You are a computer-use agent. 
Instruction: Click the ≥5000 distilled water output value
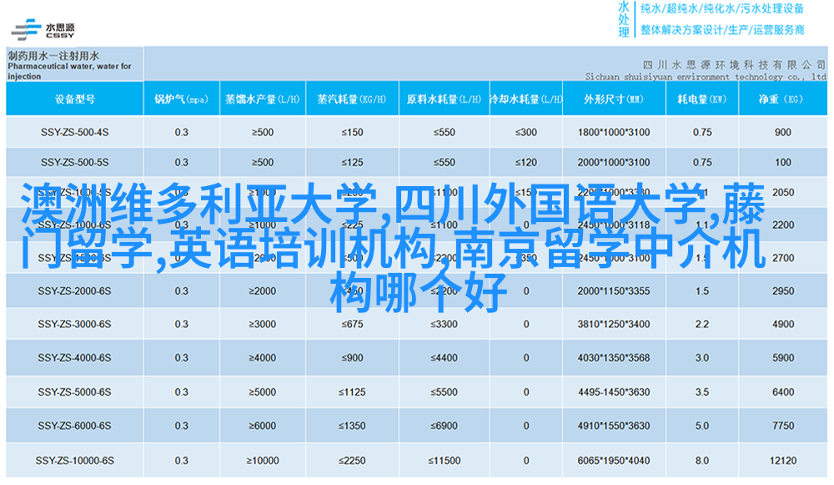263,392
